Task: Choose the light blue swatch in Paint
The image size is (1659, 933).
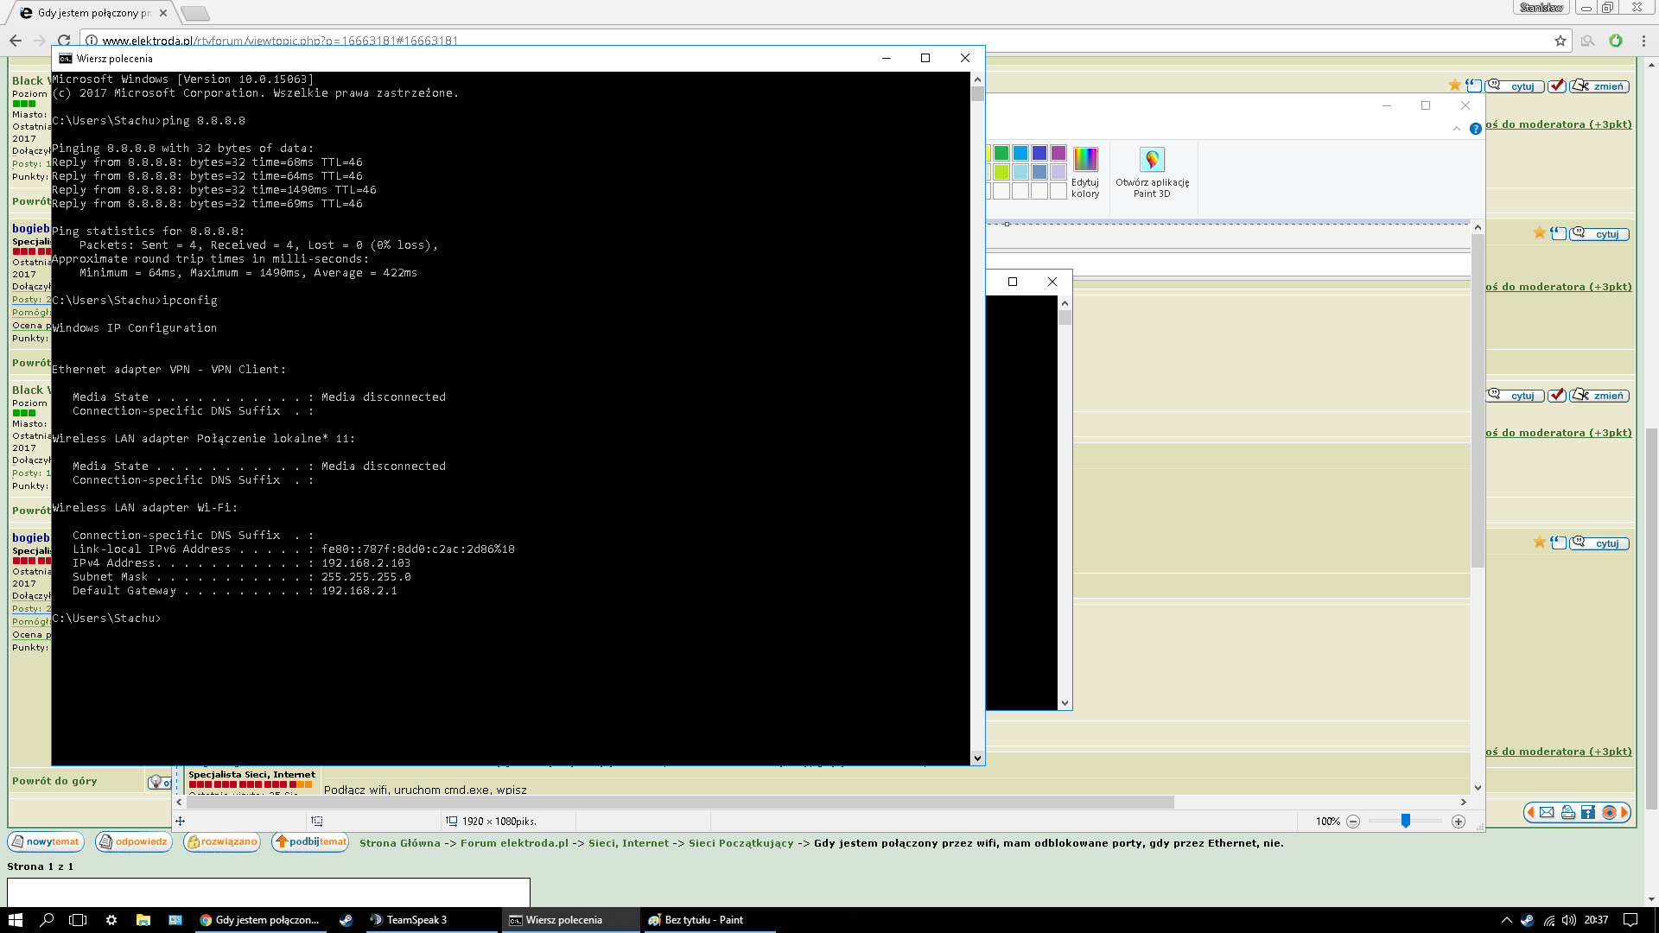Action: coord(1020,172)
